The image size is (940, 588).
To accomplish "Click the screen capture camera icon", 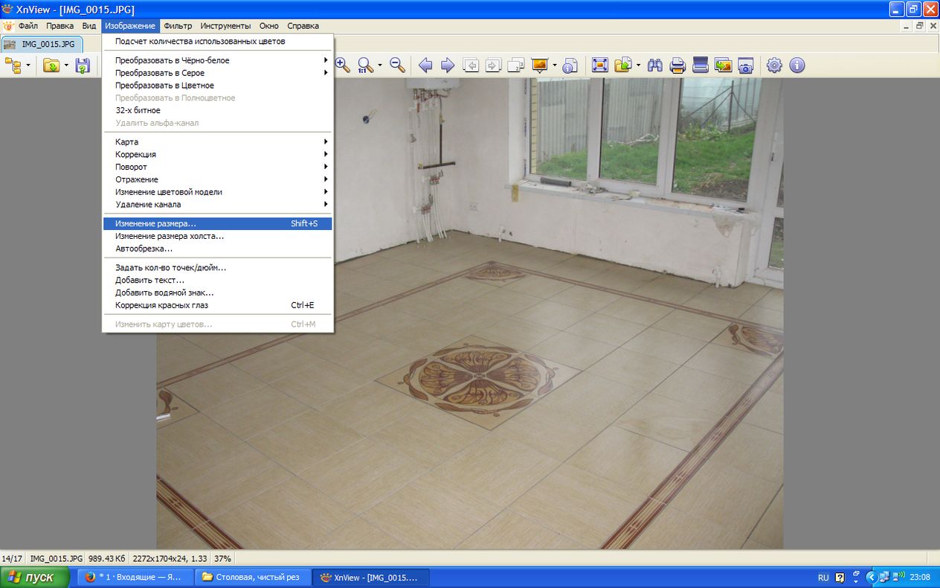I will tap(746, 65).
